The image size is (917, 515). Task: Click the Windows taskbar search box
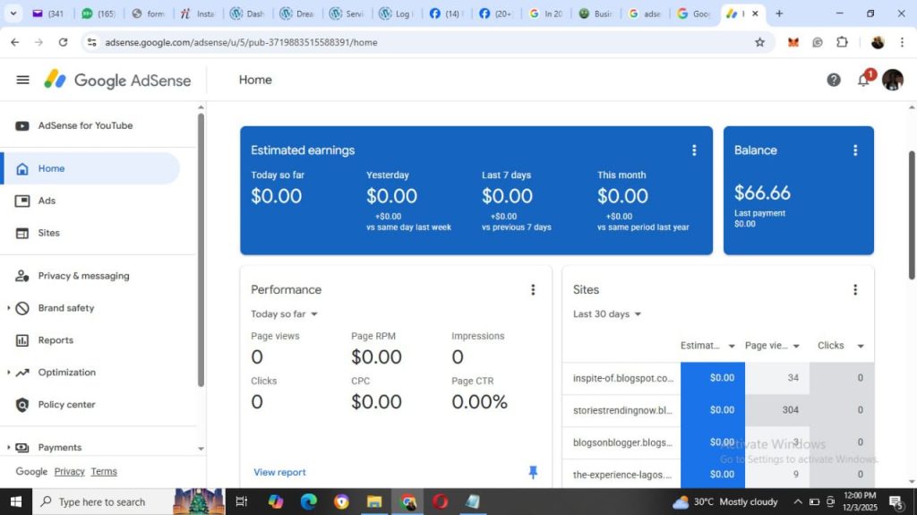pyautogui.click(x=101, y=502)
